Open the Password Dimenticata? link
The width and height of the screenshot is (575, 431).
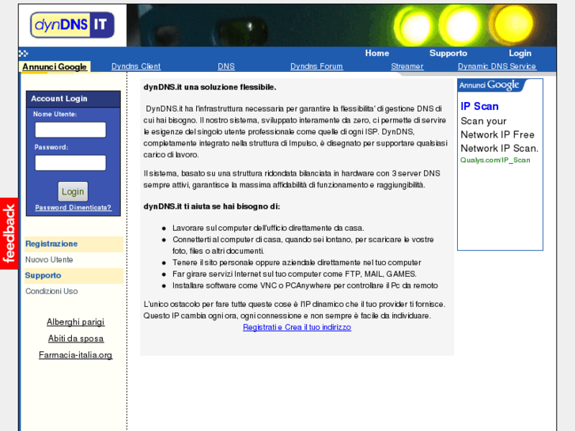click(x=74, y=208)
